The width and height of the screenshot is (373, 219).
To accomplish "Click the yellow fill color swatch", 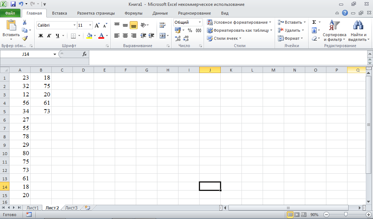I will (90, 36).
